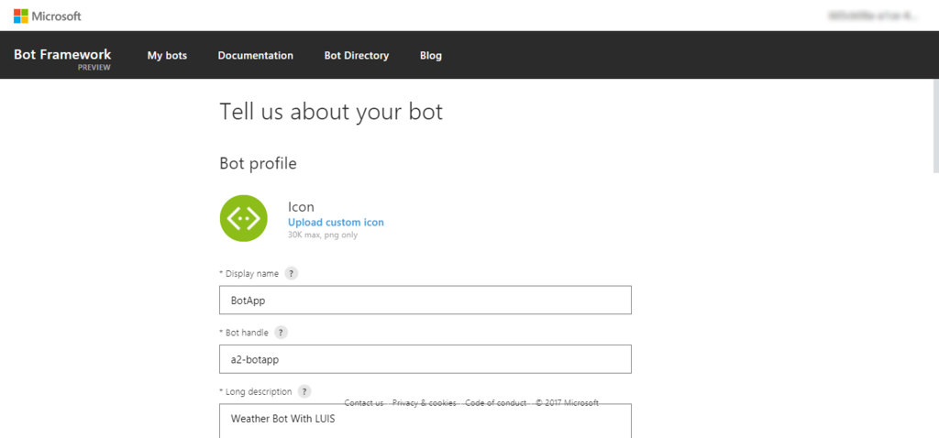The height and width of the screenshot is (438, 939).
Task: Open Privacy & cookies link
Action: coord(424,402)
